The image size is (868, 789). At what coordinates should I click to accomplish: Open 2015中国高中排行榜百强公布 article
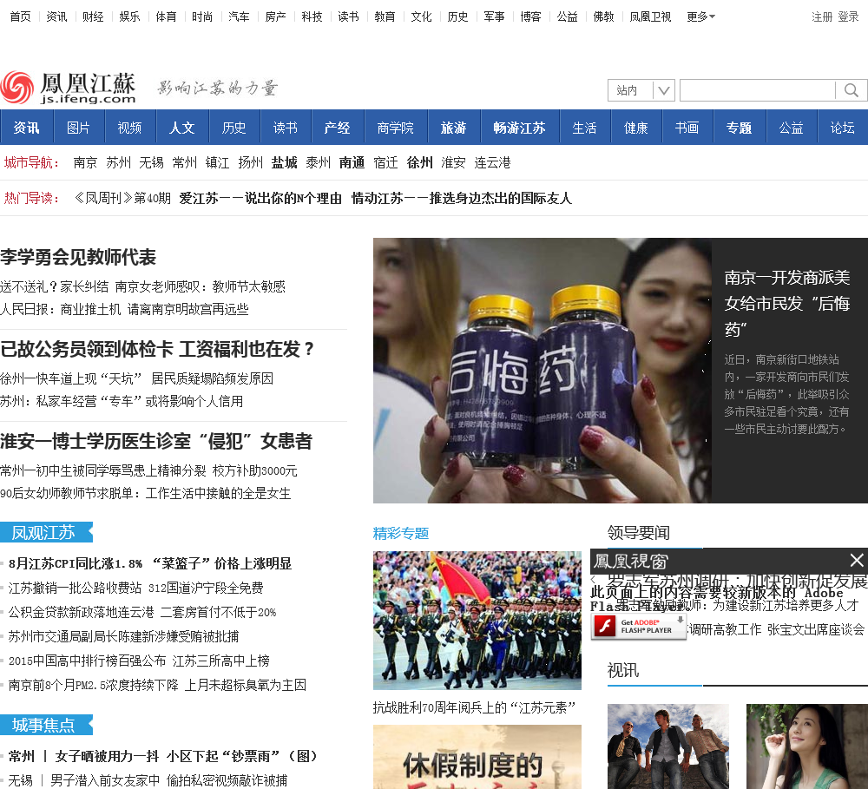(139, 661)
